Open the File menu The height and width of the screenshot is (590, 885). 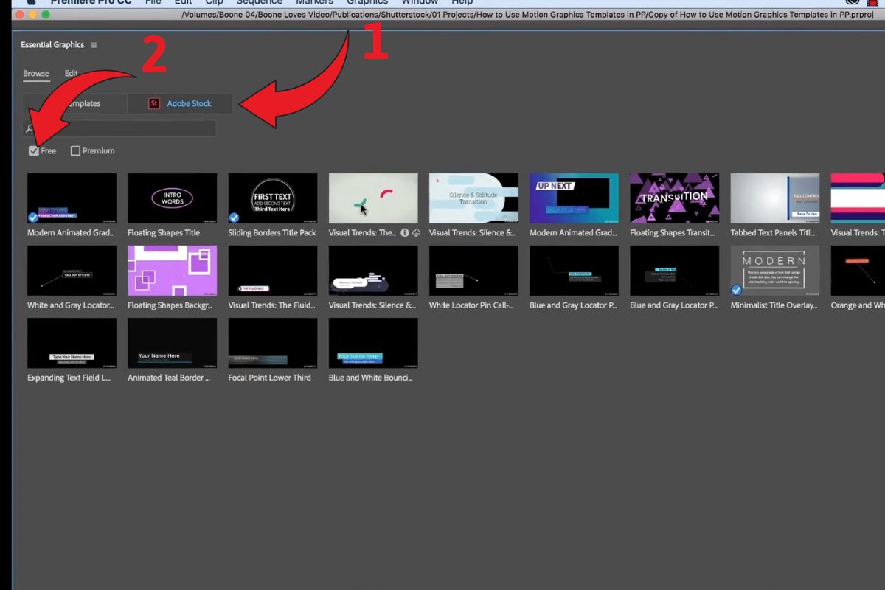[153, 2]
